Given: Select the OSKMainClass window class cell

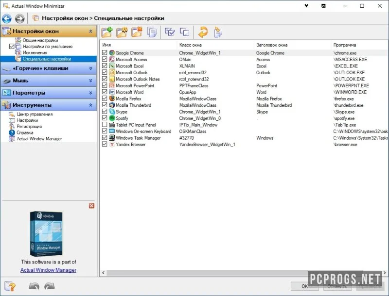Looking at the screenshot, I should [x=193, y=132].
